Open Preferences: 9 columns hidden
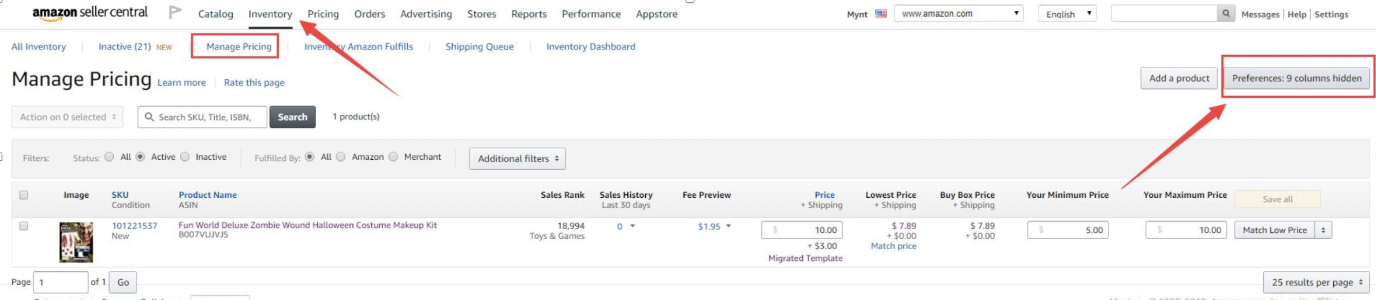Image resolution: width=1376 pixels, height=300 pixels. pyautogui.click(x=1297, y=78)
